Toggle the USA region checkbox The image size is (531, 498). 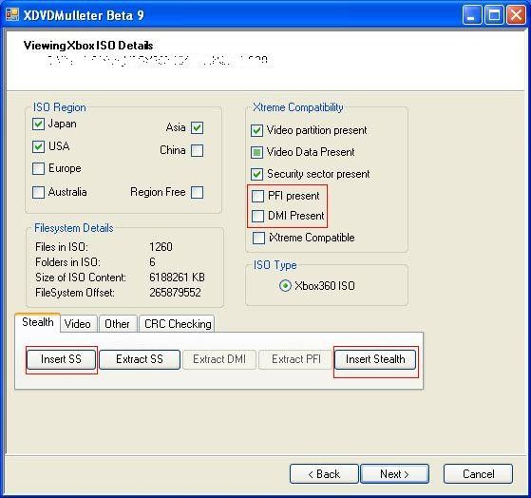click(38, 146)
